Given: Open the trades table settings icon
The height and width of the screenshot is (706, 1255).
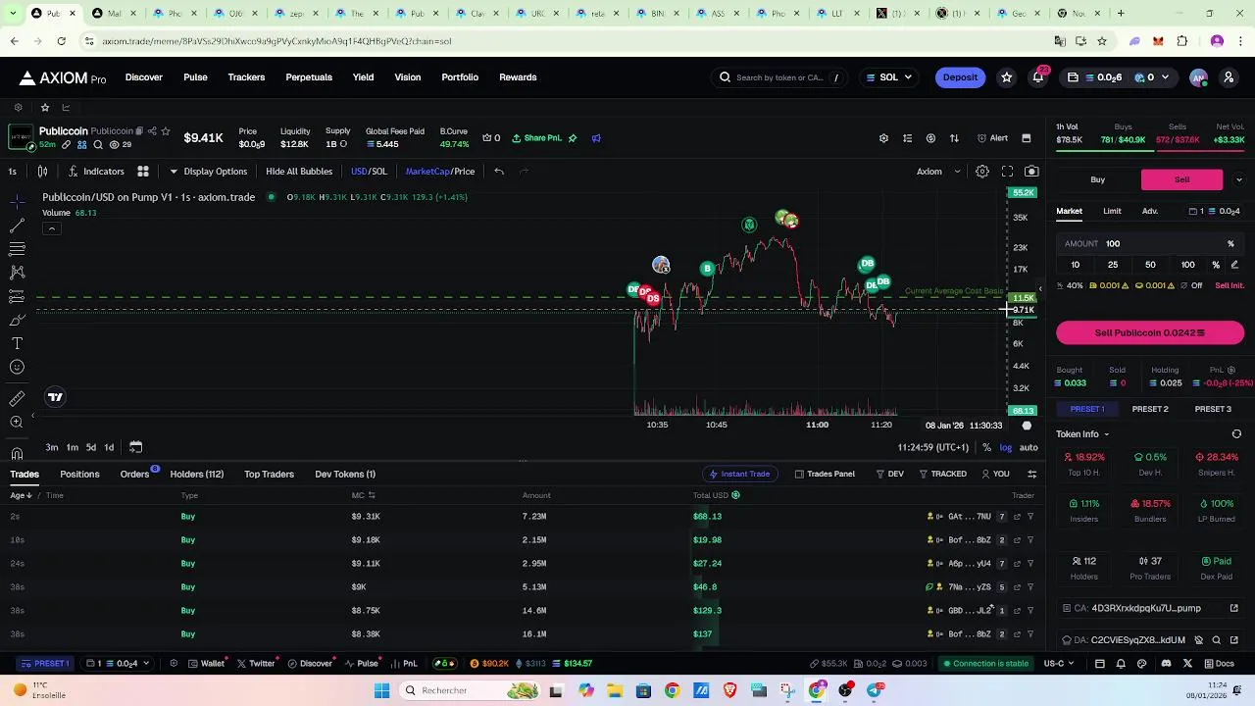Looking at the screenshot, I should pyautogui.click(x=1031, y=474).
